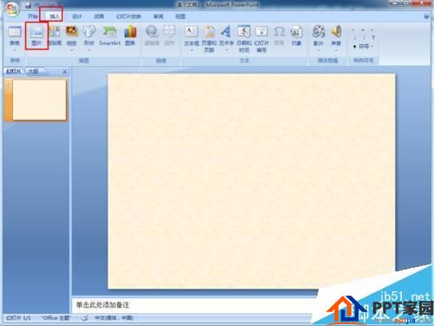Expand the Photo Album dropdown arrow
The image size is (434, 326).
coord(71,50)
